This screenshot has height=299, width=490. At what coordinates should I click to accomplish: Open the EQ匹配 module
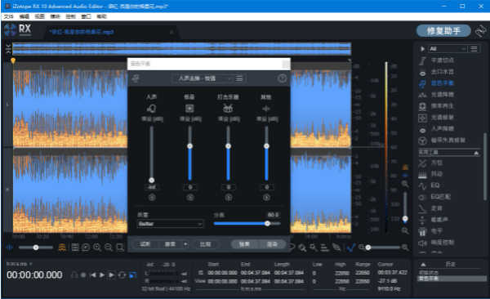click(x=441, y=197)
